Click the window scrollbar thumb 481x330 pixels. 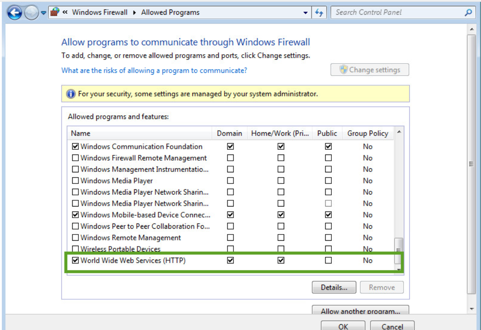point(472,164)
